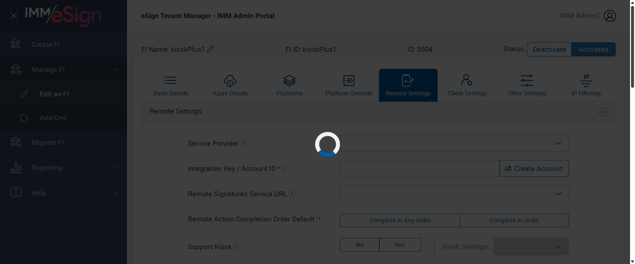Focus the Integration Key / Account ID field
Viewport: 635px width, 264px height.
click(419, 169)
